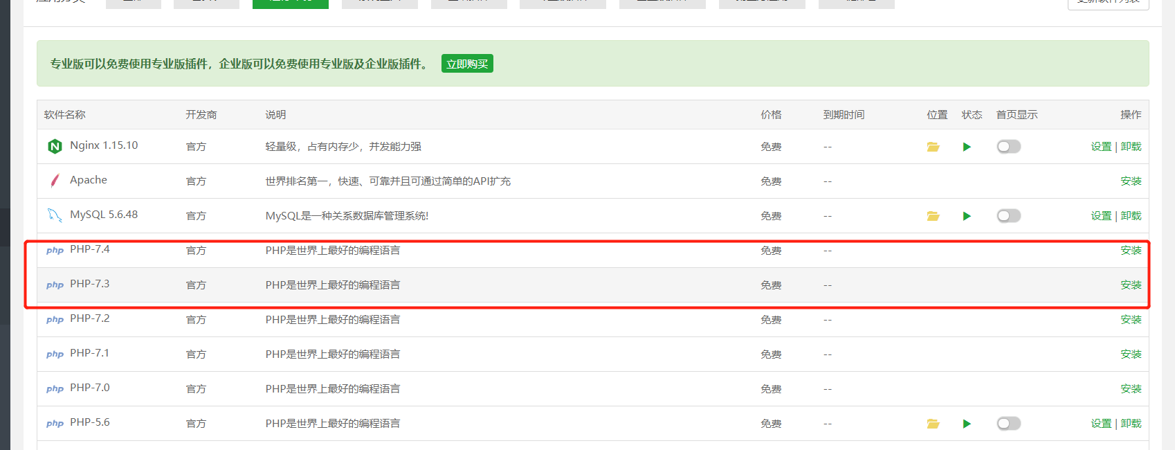1175x450 pixels.
Task: Click the php icon beside PHP-7.3
Action: coord(55,285)
